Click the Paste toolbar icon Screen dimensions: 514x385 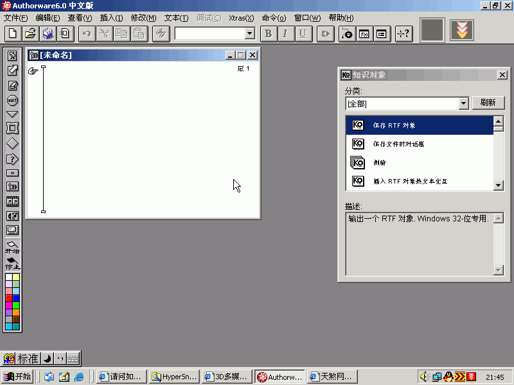click(139, 33)
